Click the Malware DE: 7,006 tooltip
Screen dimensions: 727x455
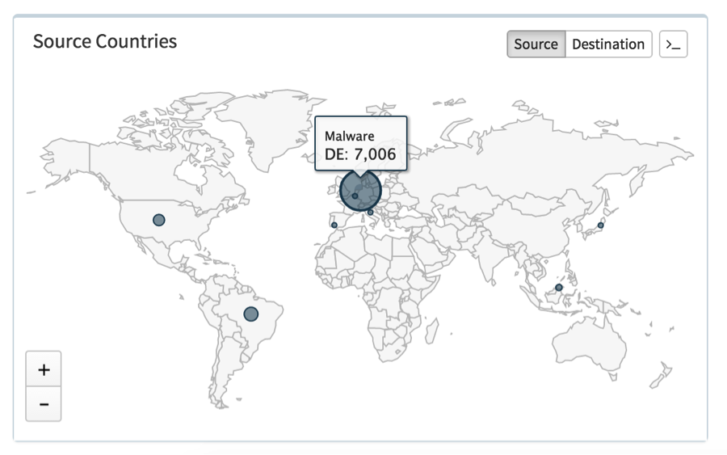tap(360, 145)
